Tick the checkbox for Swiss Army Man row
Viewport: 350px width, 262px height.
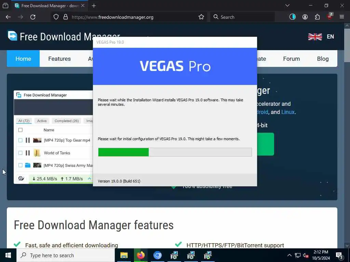coord(20,165)
